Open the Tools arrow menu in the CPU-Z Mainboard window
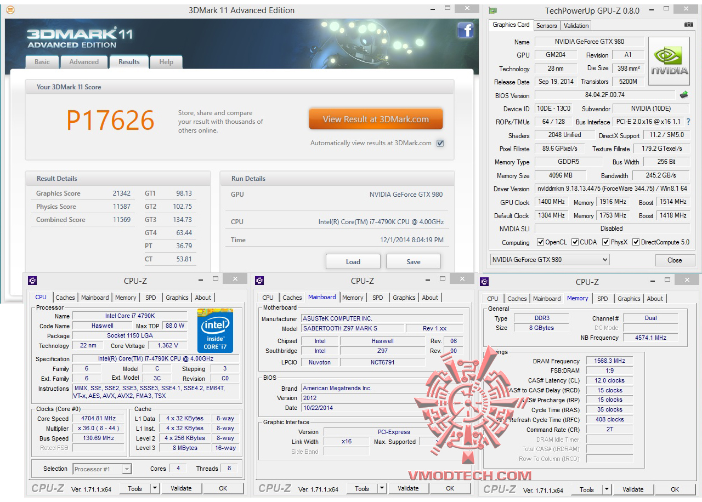Image resolution: width=702 pixels, height=502 pixels. pos(382,488)
